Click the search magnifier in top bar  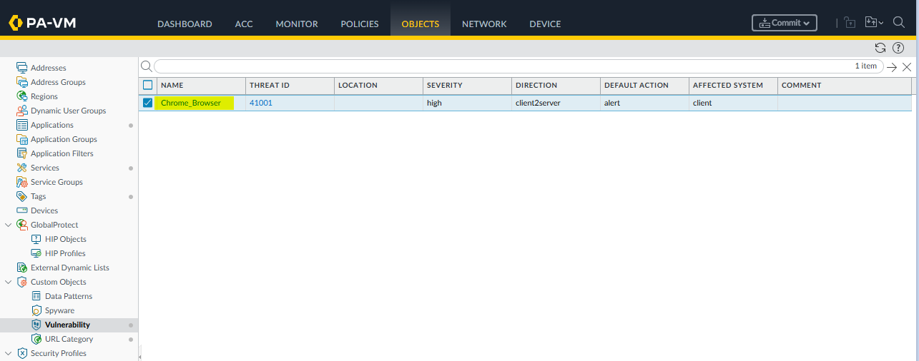tap(900, 23)
